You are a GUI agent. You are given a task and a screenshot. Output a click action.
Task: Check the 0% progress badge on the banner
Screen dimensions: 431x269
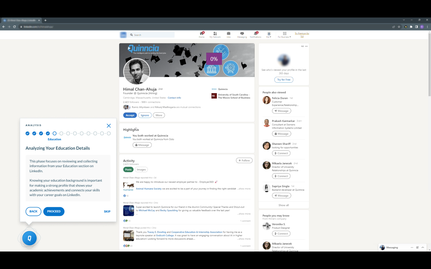click(x=213, y=59)
